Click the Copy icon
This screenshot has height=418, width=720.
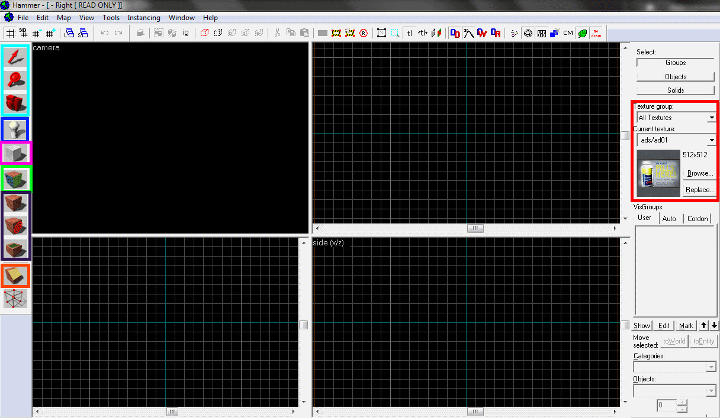[x=291, y=33]
